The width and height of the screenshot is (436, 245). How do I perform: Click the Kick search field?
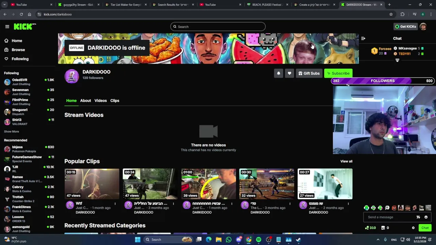pyautogui.click(x=218, y=27)
